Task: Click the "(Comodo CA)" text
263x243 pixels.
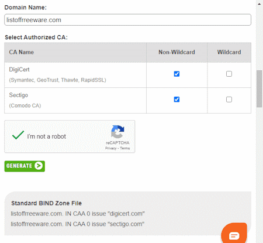Action: (25, 105)
